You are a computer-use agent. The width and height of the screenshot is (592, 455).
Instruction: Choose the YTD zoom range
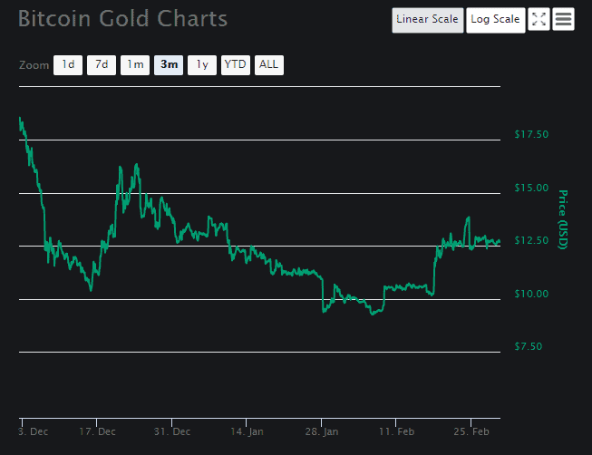pos(236,65)
